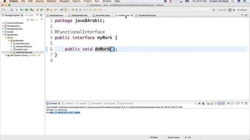Expand the GoogleInterView project
Image resolution: width=250 pixels, height=140 pixels.
(3, 29)
